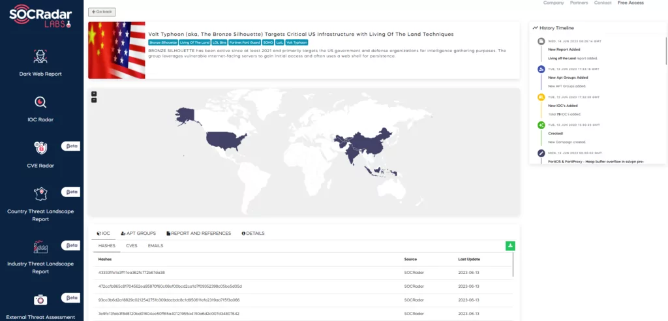Click the FortiOS & FortiProxy heap overflow entry
Screen dimensions: 668x321
pos(596,162)
